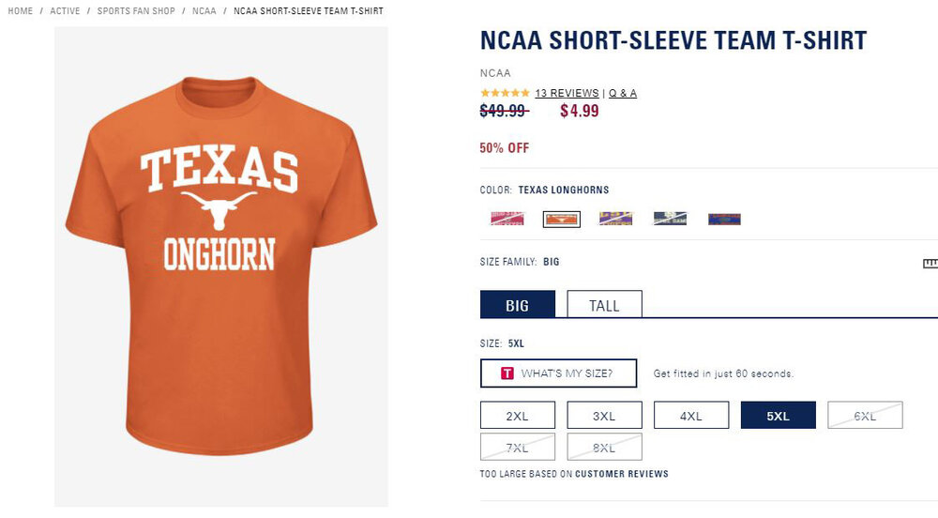
Task: Choose the 5XL size option
Action: point(778,416)
